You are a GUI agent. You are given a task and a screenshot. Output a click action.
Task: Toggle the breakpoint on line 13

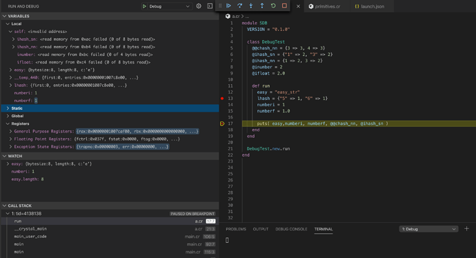pyautogui.click(x=222, y=99)
